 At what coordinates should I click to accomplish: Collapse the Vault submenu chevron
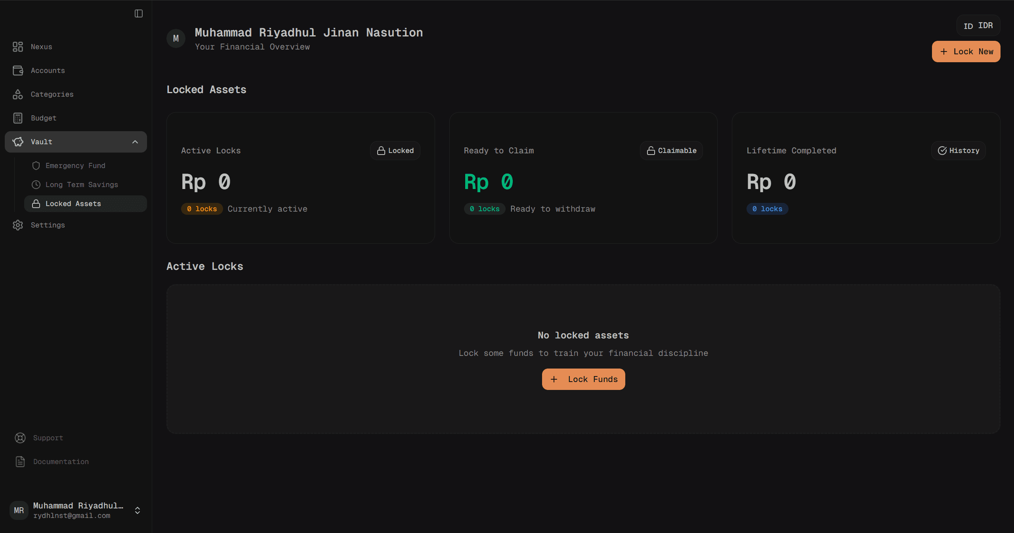click(135, 142)
